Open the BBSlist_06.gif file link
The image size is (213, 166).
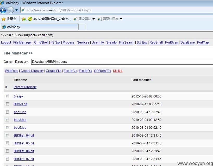24,151
